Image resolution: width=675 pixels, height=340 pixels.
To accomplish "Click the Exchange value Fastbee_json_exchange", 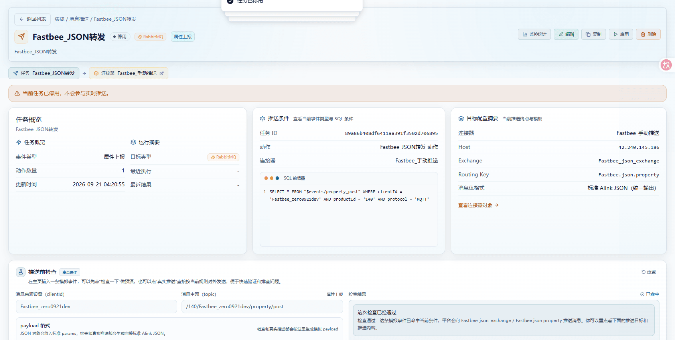I will point(629,161).
